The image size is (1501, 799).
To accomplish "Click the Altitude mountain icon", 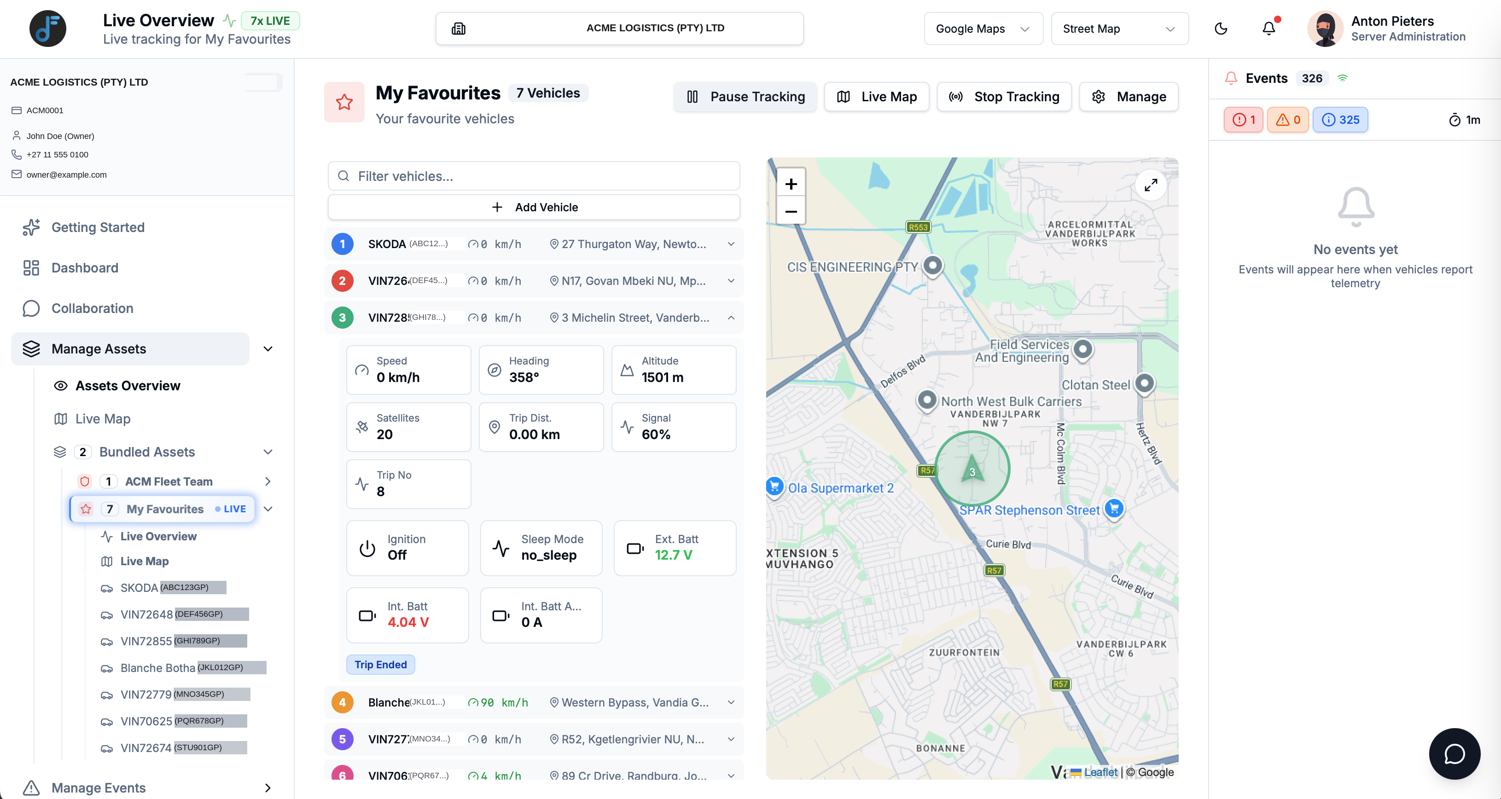I will [627, 370].
